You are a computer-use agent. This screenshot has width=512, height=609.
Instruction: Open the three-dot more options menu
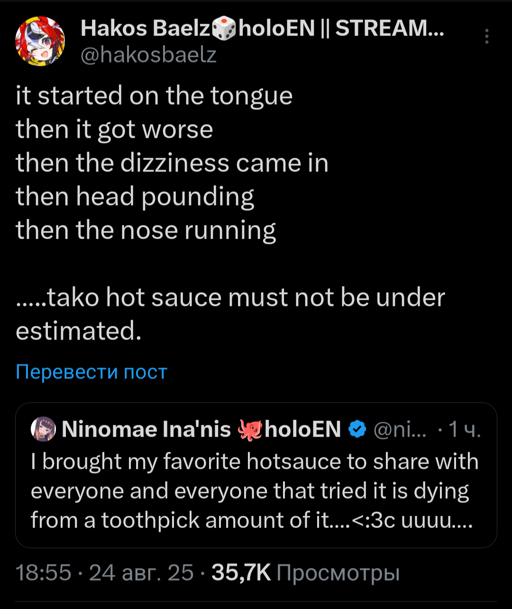tap(487, 36)
